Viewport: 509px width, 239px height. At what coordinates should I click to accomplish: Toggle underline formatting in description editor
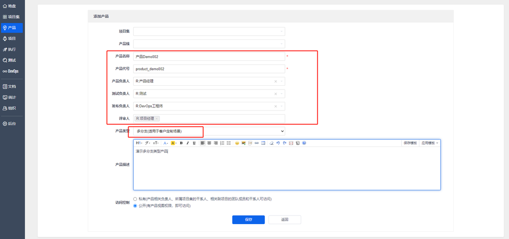pyautogui.click(x=194, y=143)
